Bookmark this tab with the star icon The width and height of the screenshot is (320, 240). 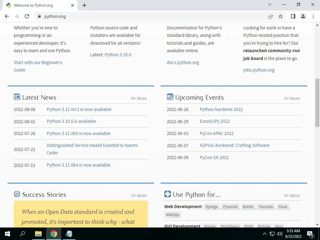pyautogui.click(x=281, y=16)
